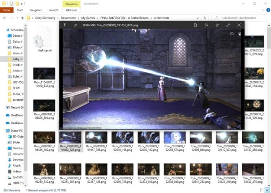Click the info icon over the preview image
This screenshot has width=271, height=193.
coord(232,34)
